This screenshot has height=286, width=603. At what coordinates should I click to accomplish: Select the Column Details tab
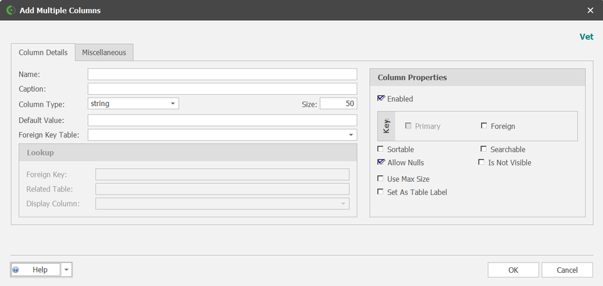(x=43, y=52)
